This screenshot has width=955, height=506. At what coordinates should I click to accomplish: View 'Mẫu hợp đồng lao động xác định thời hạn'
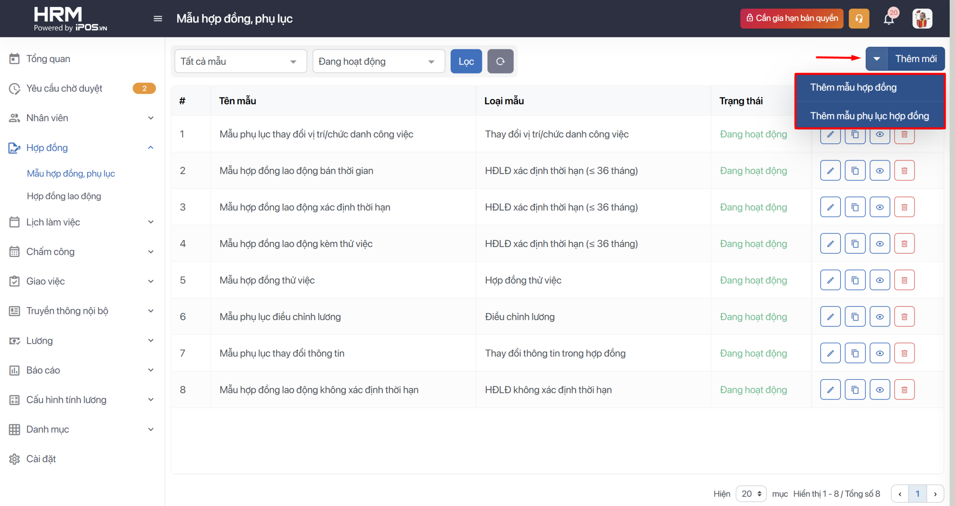pos(880,207)
